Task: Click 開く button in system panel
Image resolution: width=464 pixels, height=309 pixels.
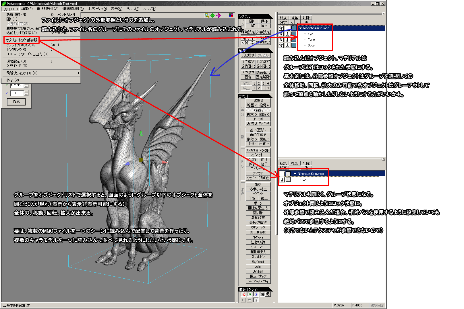Action: point(252,21)
